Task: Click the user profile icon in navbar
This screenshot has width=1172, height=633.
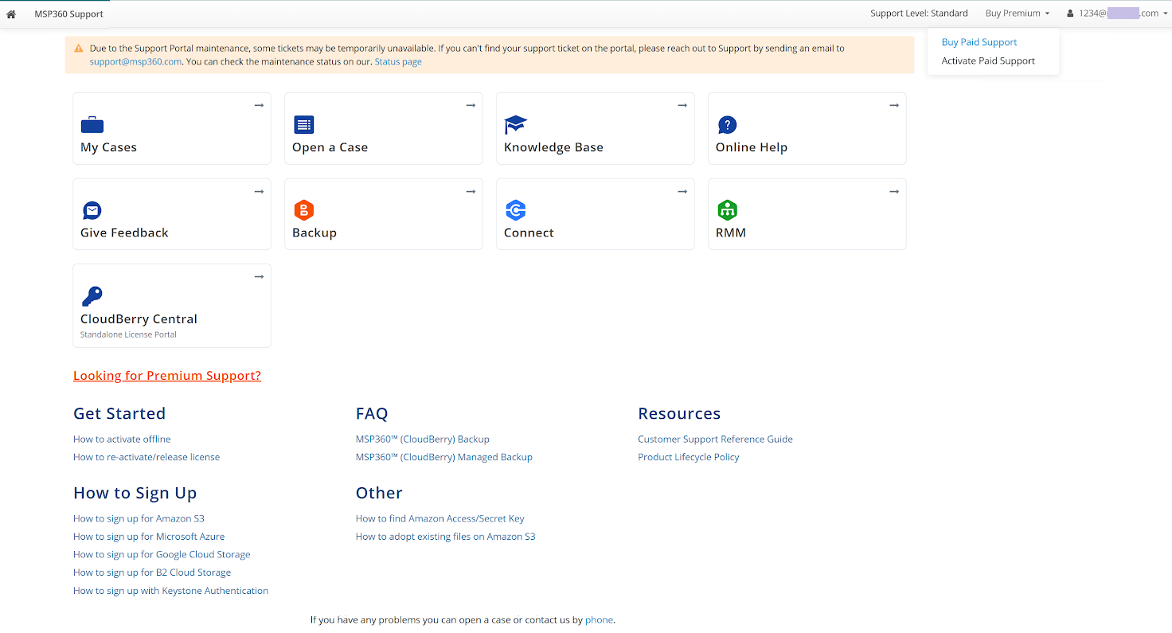Action: coord(1071,14)
